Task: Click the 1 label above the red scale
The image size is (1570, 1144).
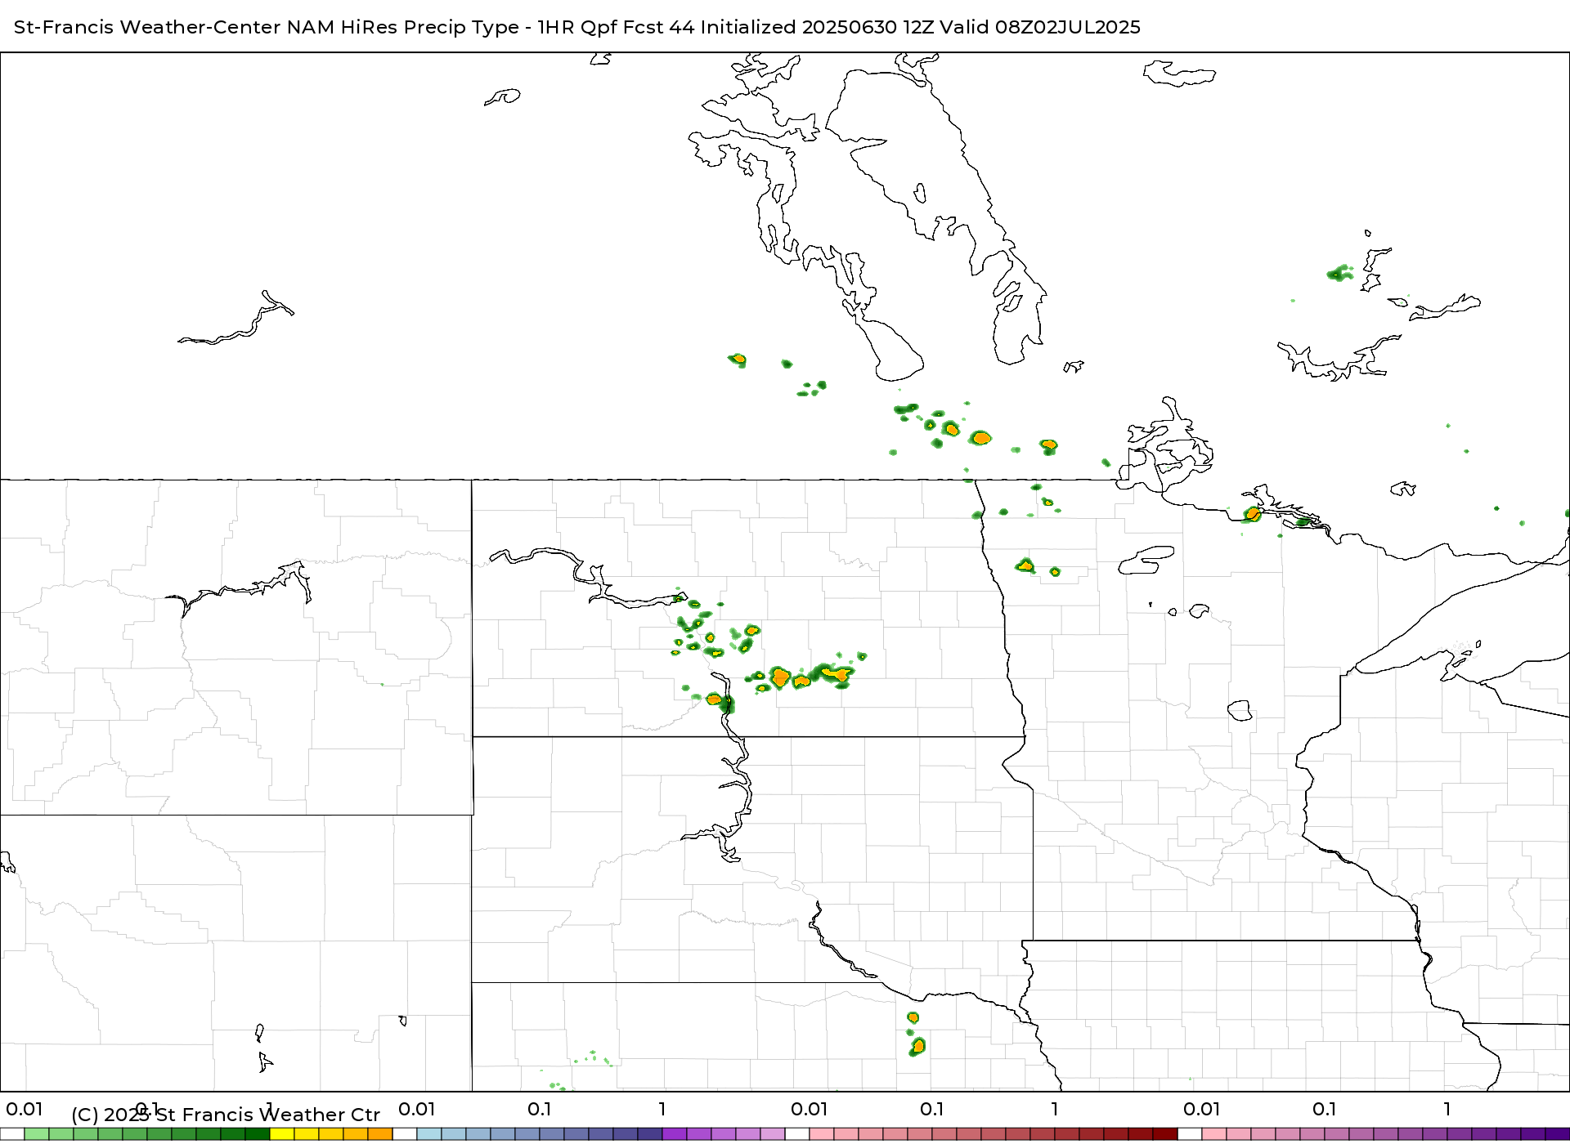Action: tap(1055, 1109)
